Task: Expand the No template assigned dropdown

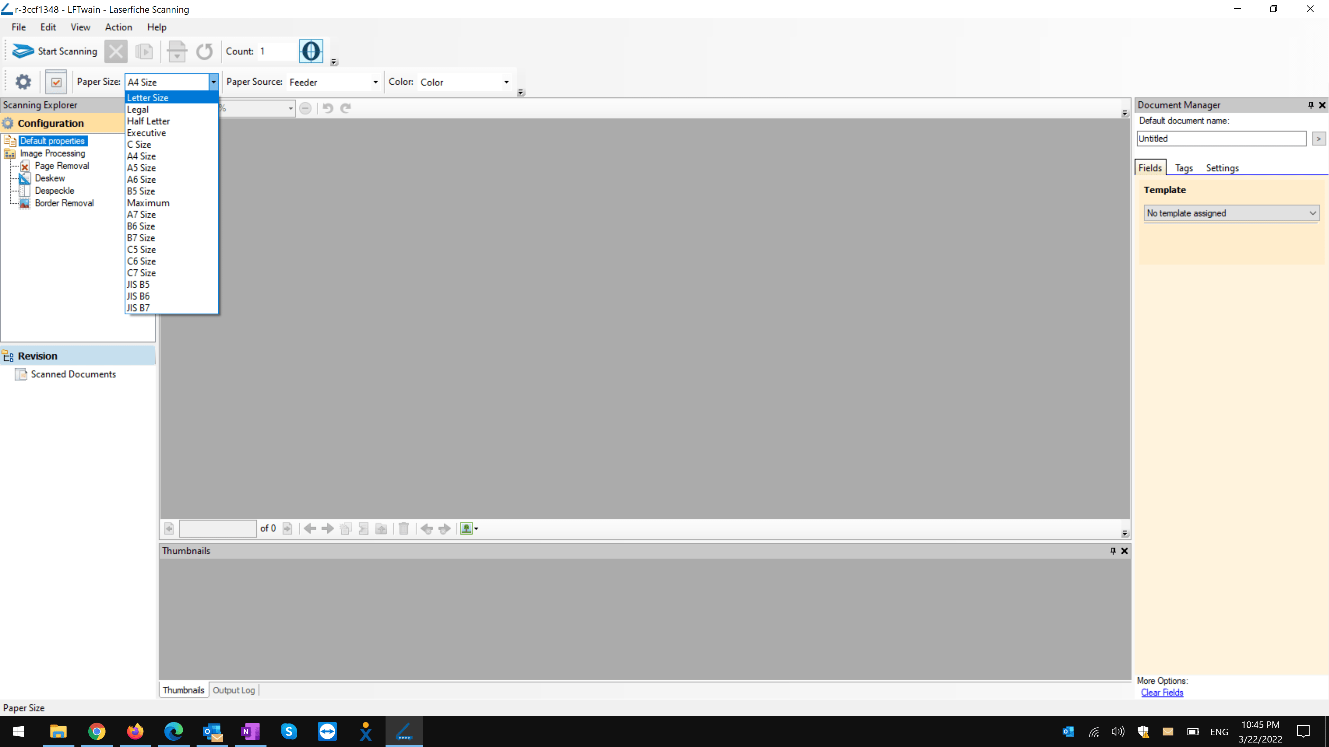Action: pos(1312,213)
